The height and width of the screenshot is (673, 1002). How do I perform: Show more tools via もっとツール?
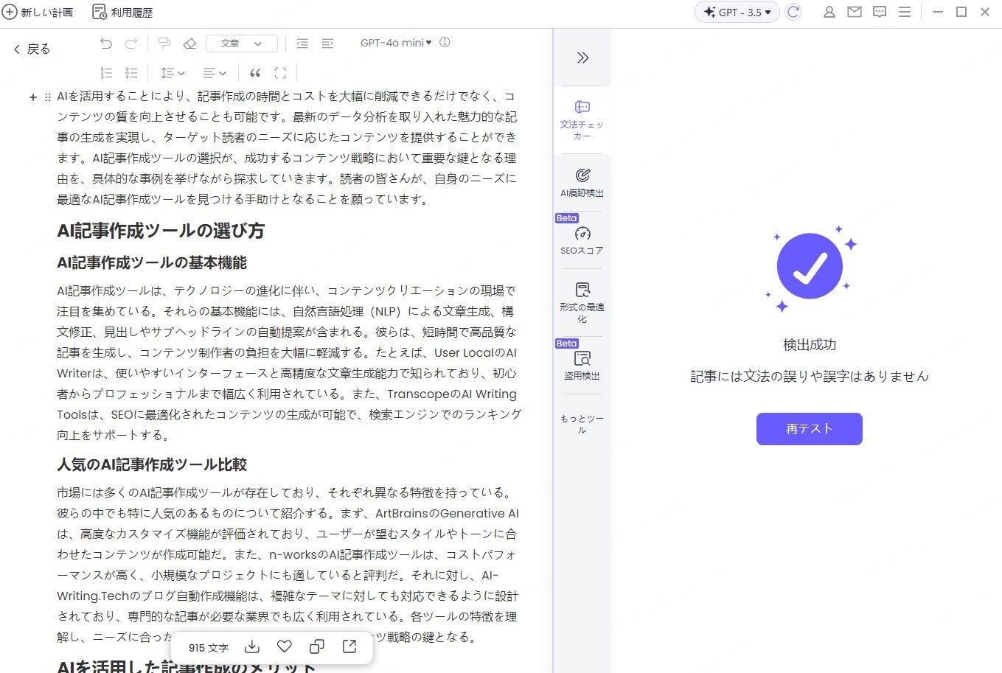(x=582, y=424)
